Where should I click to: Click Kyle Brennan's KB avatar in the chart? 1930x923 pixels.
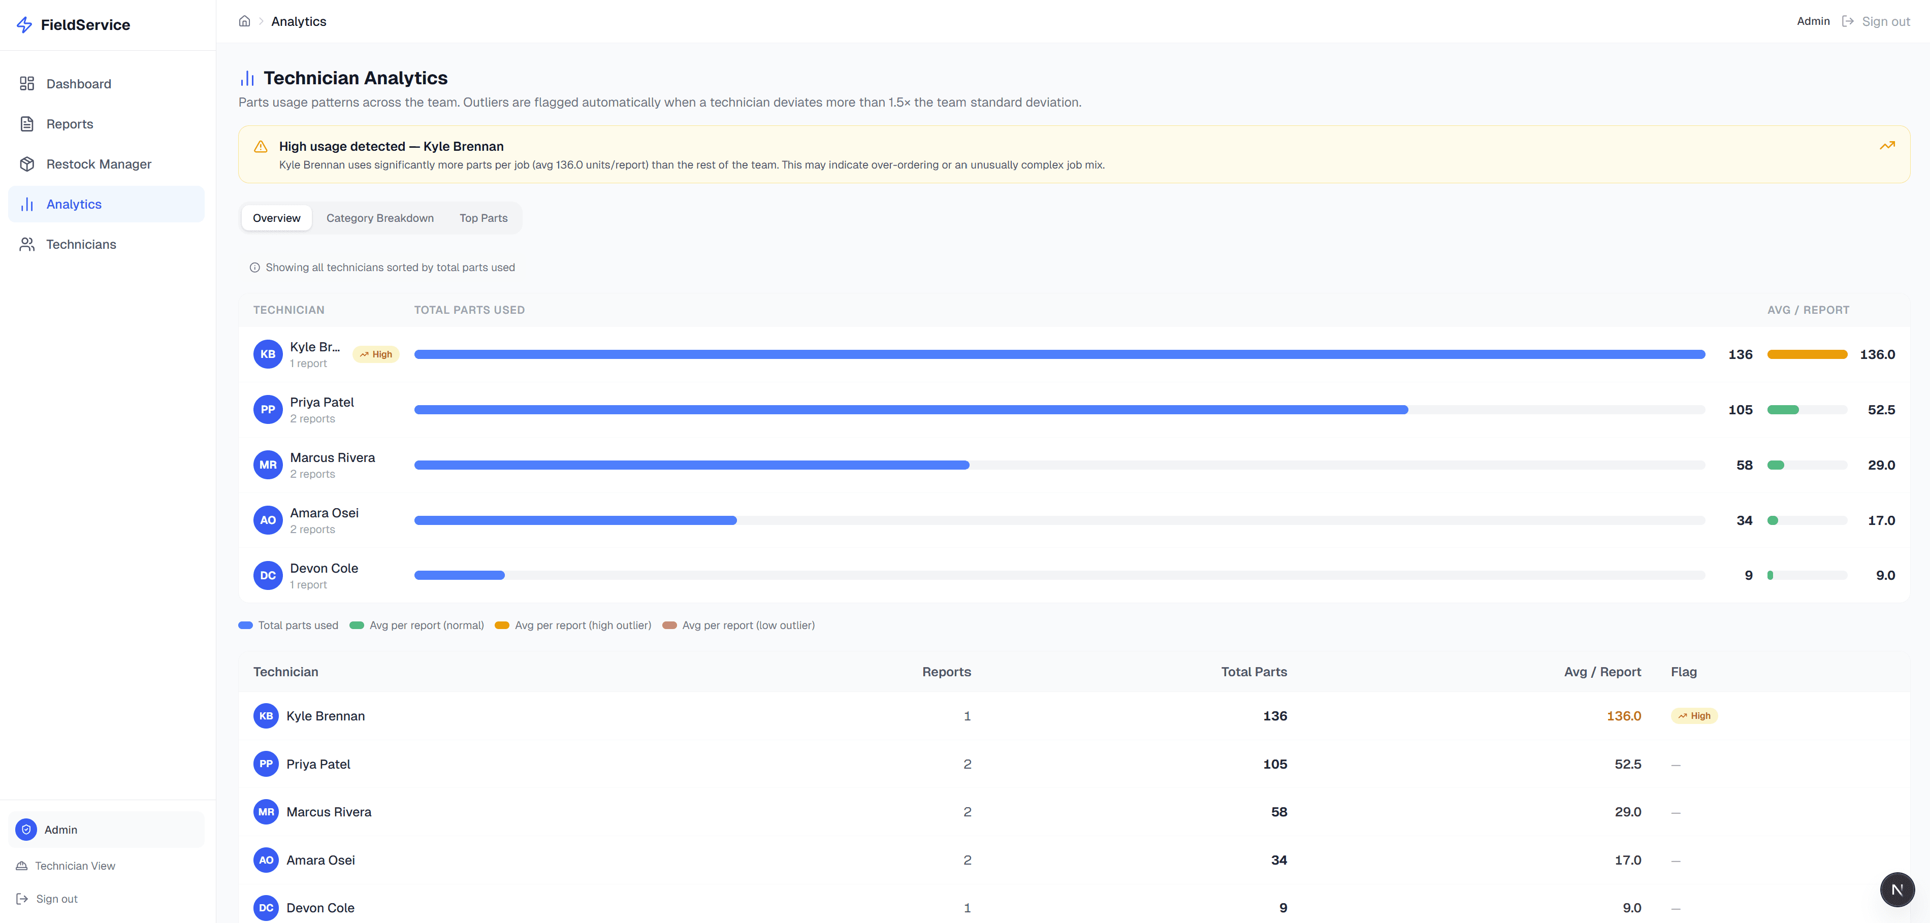click(x=268, y=354)
